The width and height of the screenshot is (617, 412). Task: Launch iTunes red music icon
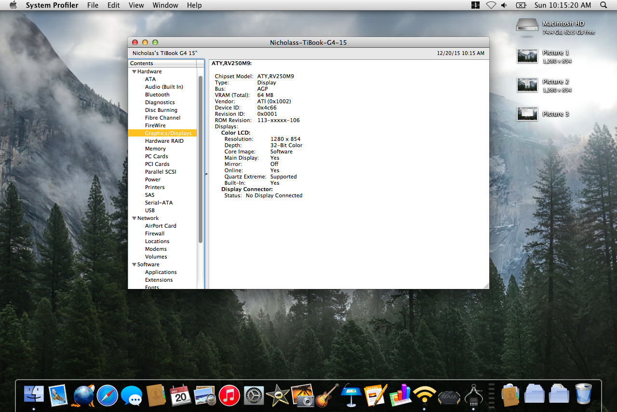coord(229,396)
